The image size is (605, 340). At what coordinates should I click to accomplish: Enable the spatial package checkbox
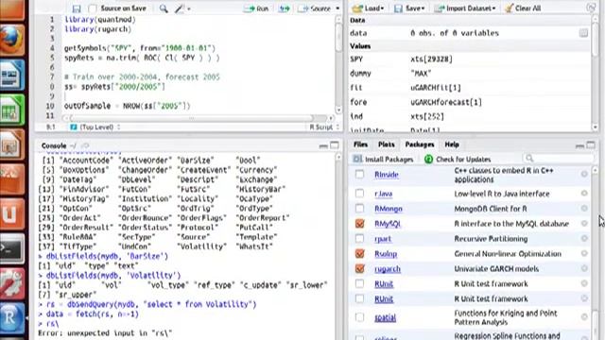[x=359, y=317]
